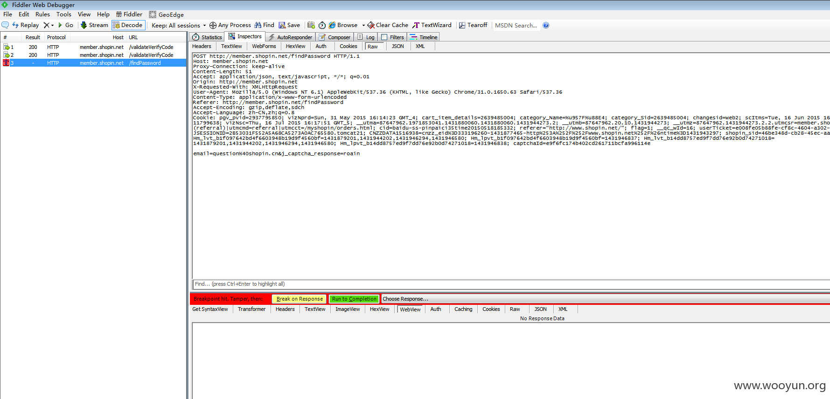This screenshot has width=830, height=399.
Task: Switch to the Statistics tab
Action: point(207,37)
